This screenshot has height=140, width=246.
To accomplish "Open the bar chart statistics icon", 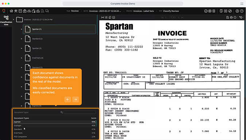I will [38, 11].
